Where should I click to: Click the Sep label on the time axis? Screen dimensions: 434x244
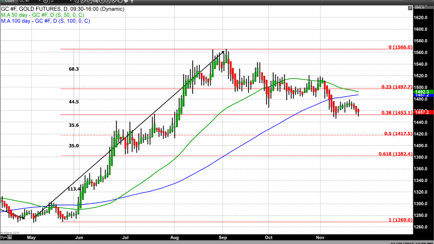[x=221, y=237]
